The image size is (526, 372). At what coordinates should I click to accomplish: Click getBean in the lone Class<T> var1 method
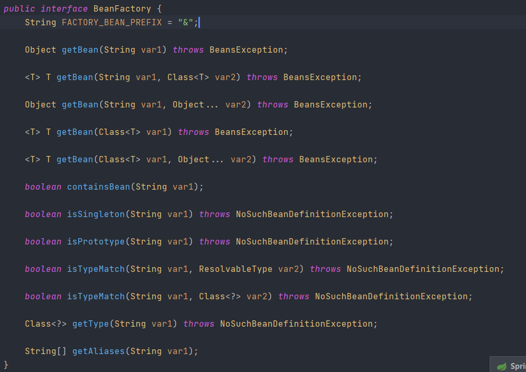[x=75, y=132]
